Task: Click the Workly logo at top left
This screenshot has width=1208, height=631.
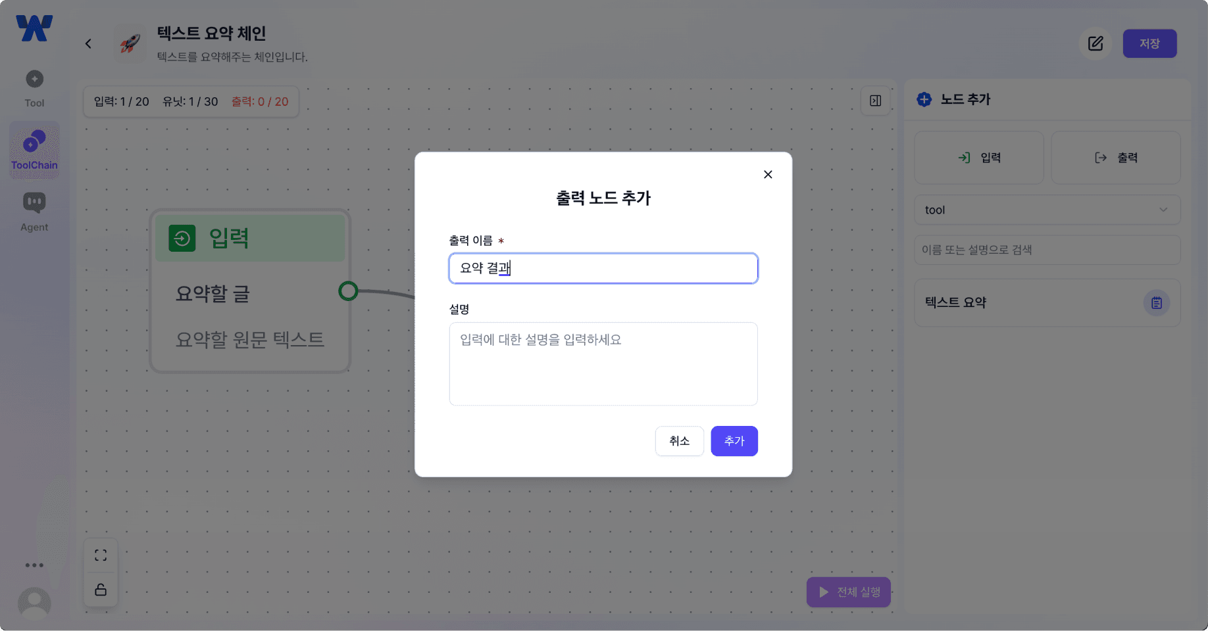Action: pyautogui.click(x=34, y=28)
